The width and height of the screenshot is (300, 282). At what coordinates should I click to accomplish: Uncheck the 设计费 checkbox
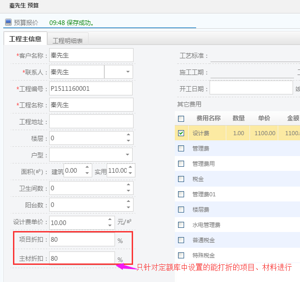tap(181, 133)
